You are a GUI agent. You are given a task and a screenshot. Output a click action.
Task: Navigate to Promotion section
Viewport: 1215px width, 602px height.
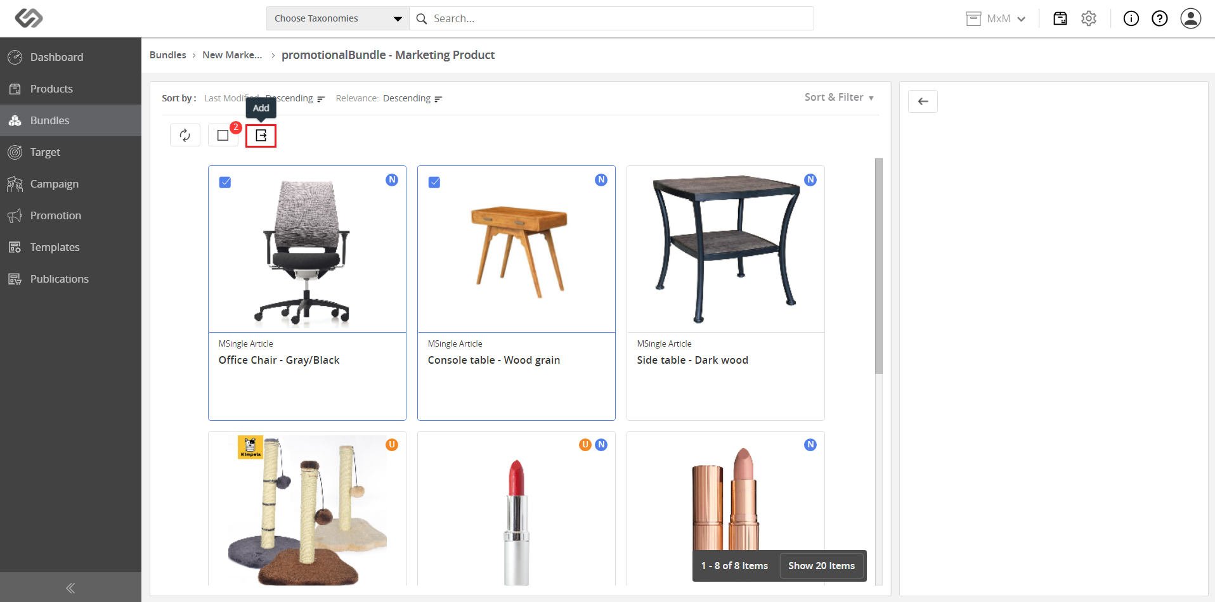pyautogui.click(x=70, y=215)
